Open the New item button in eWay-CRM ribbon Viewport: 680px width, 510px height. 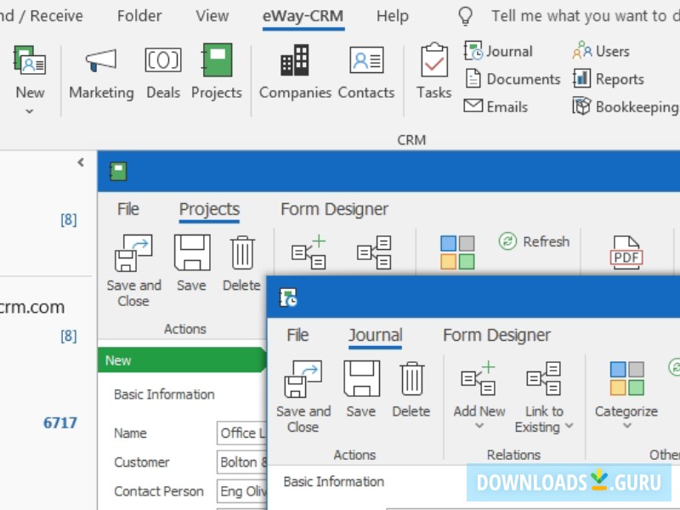(x=30, y=71)
